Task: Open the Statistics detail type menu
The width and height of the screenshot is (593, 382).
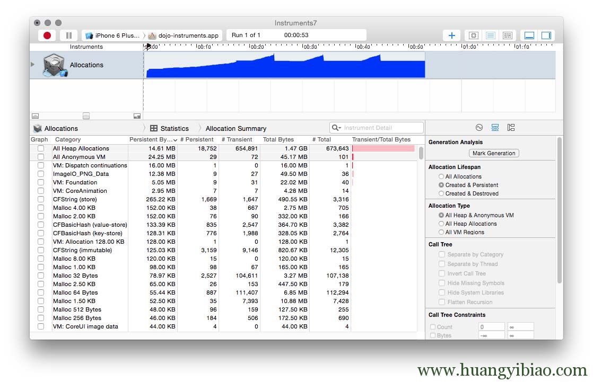Action: (169, 128)
